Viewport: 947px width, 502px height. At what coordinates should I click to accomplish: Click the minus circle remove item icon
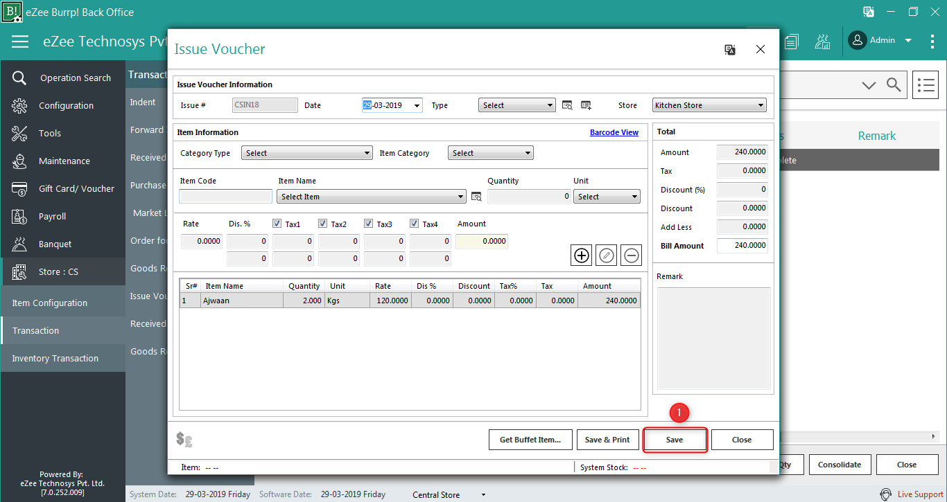[631, 256]
